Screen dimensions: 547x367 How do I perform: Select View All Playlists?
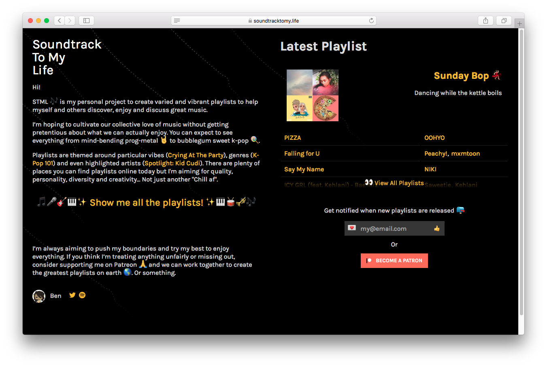pos(399,183)
